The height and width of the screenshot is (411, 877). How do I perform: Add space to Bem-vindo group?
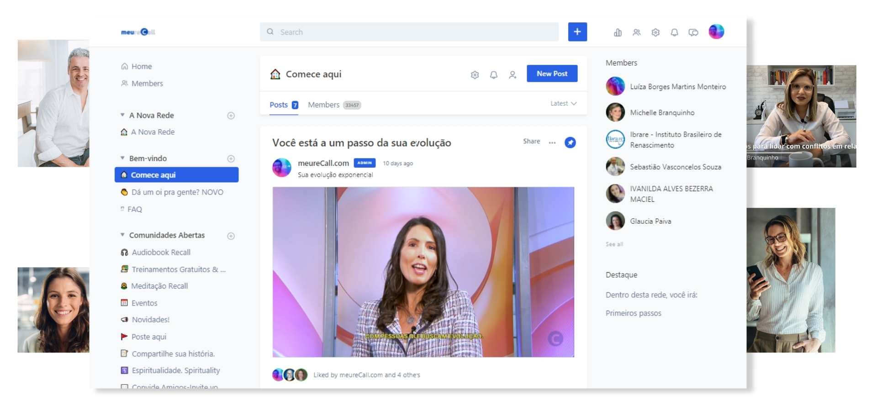231,158
